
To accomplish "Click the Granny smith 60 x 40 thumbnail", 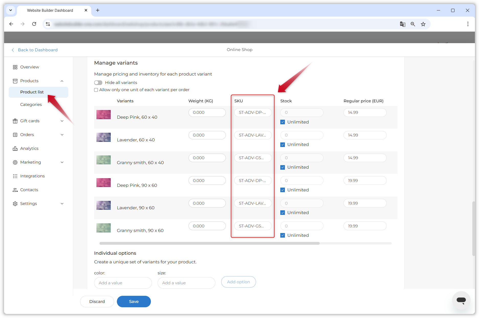I will 104,160.
